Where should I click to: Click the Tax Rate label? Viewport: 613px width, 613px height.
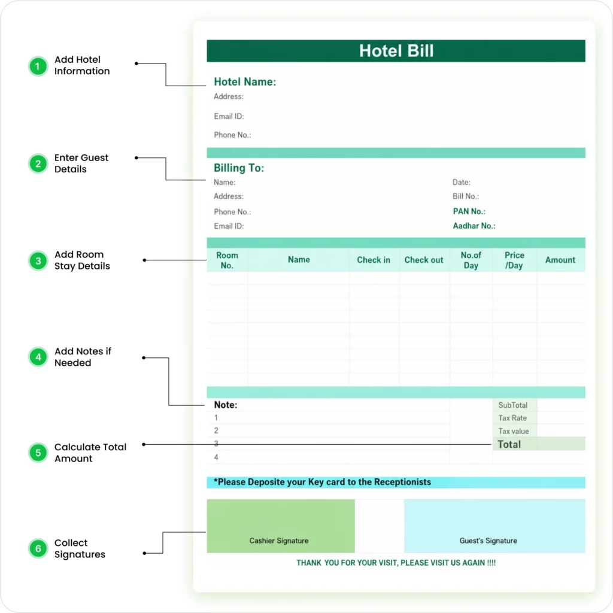[x=512, y=418]
